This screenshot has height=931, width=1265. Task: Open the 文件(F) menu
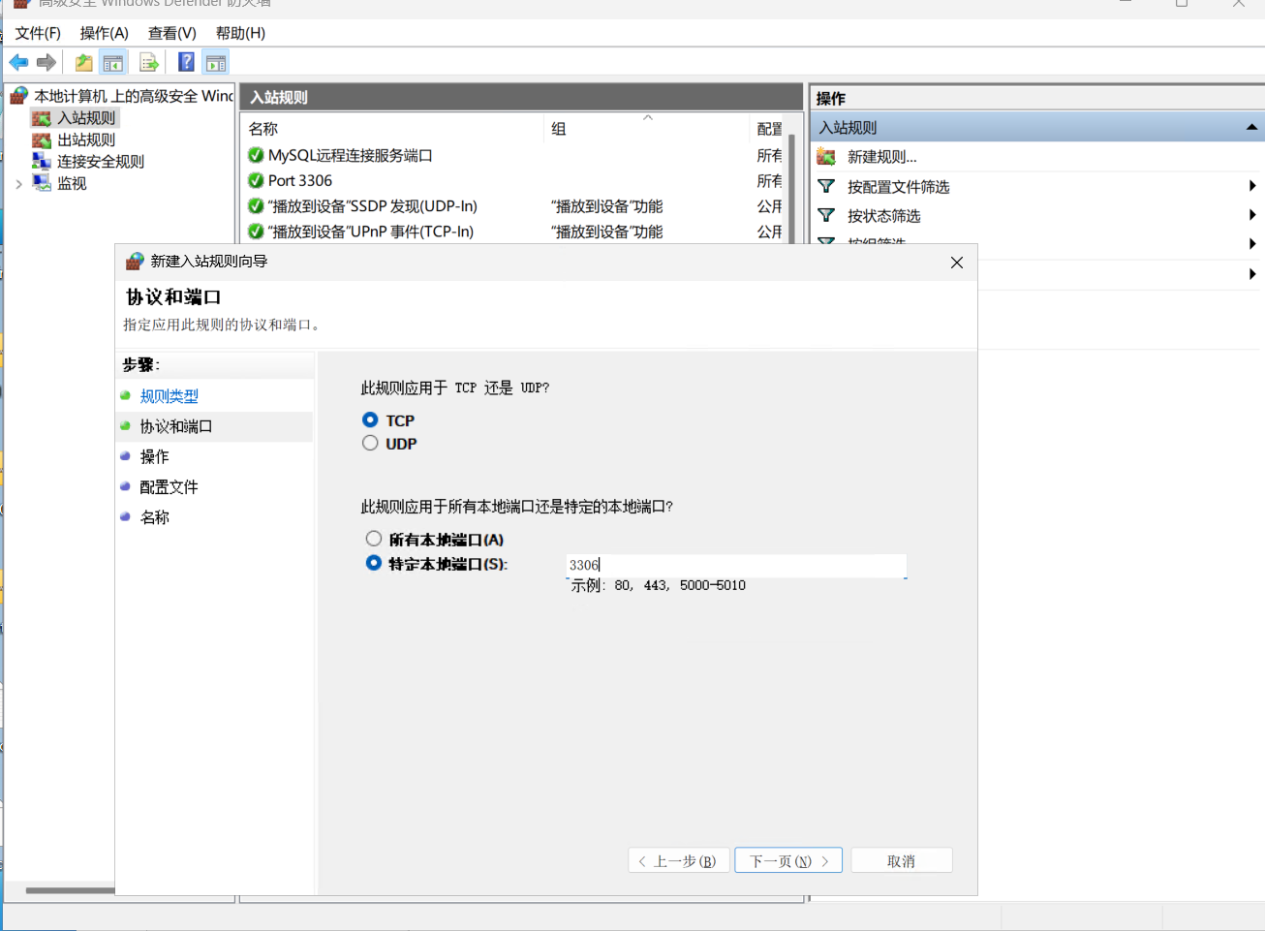38,33
